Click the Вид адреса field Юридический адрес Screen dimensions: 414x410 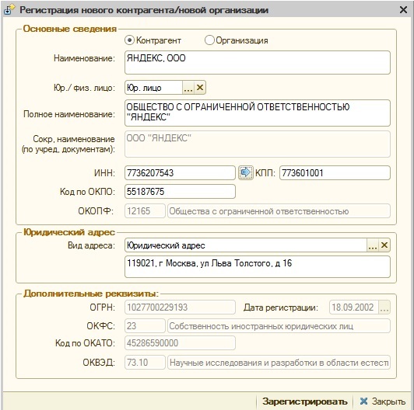click(246, 245)
